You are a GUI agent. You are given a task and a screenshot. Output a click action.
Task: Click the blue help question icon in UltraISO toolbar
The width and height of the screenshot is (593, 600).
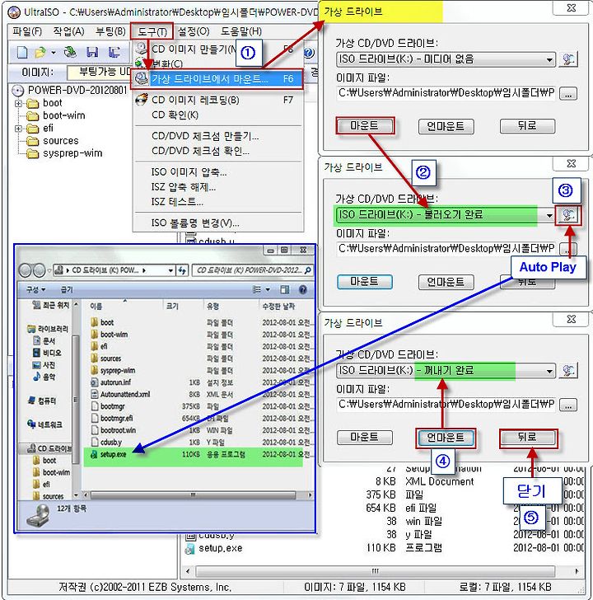click(x=310, y=53)
